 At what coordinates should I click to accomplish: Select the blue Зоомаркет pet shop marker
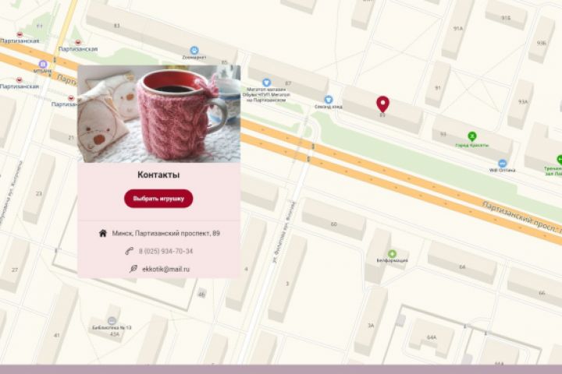194,51
